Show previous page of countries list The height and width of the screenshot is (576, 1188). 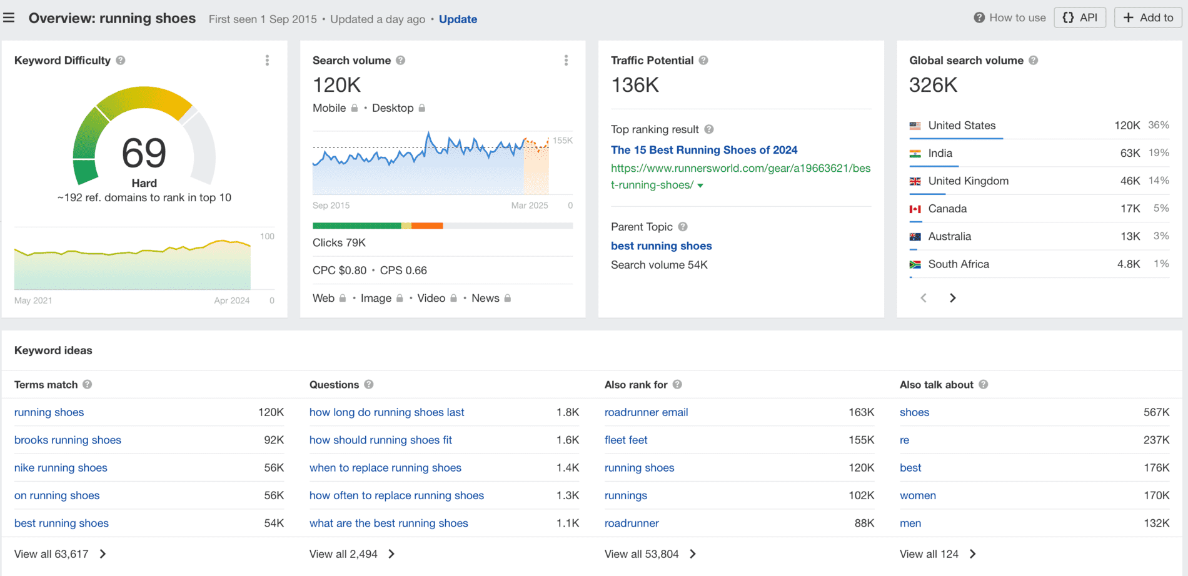[x=924, y=298]
